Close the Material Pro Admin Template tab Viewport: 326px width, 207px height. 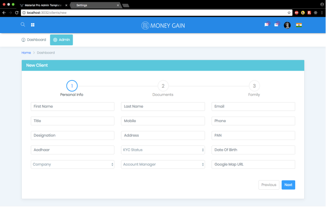pyautogui.click(x=66, y=5)
